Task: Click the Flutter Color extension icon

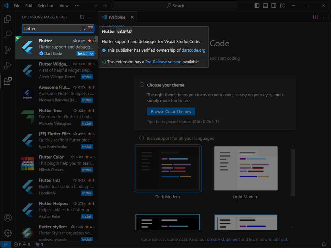Action: tap(27, 163)
